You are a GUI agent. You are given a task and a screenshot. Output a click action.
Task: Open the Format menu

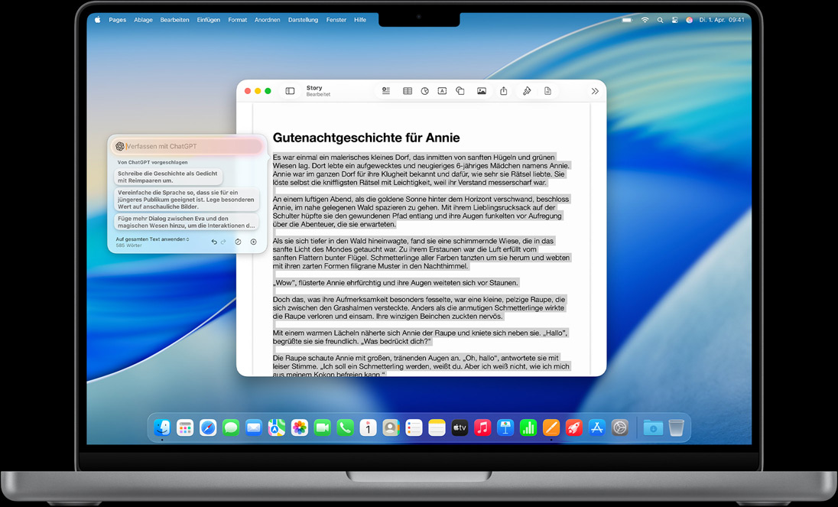(x=237, y=19)
